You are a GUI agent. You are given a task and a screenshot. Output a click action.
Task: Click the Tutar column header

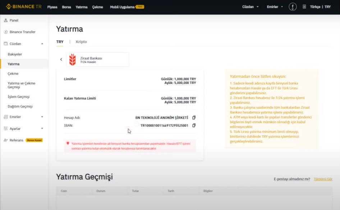coord(135,191)
